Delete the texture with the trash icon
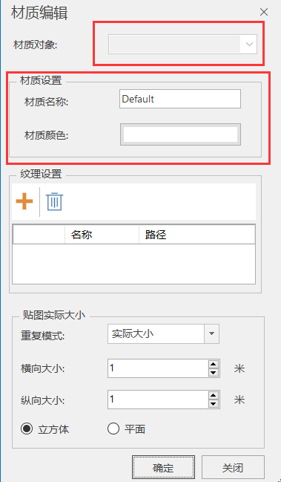The image size is (281, 482). click(x=55, y=202)
